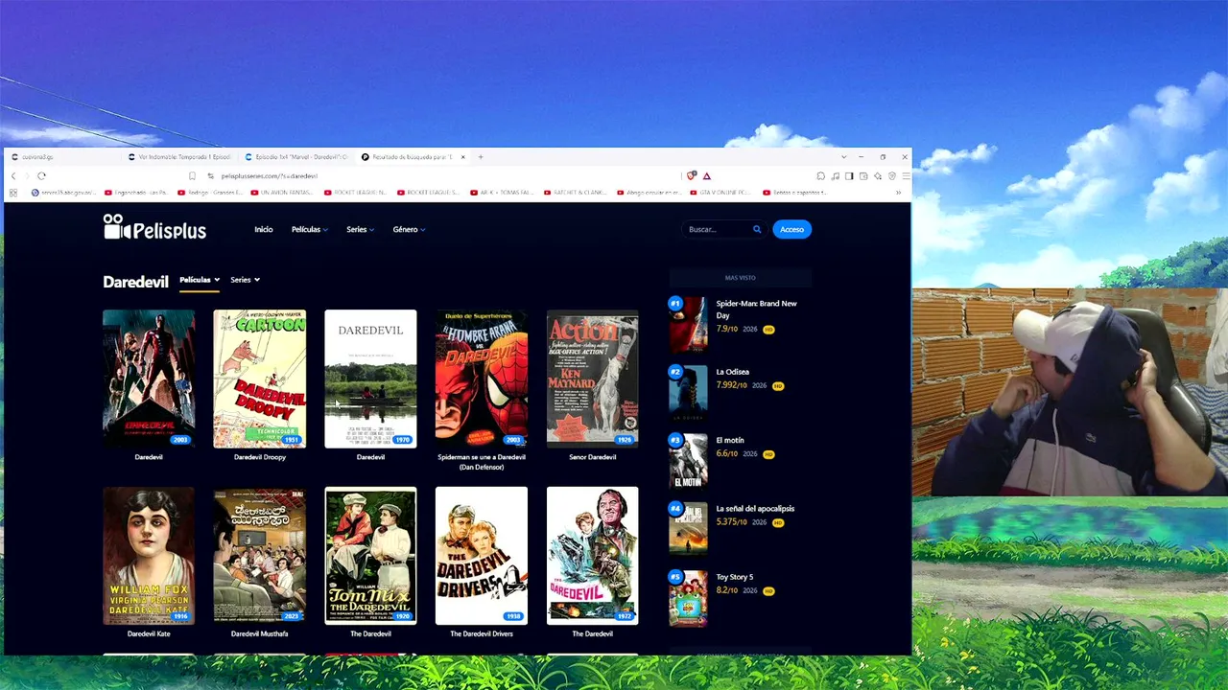This screenshot has height=690, width=1228.
Task: Open site settings icon in address bar
Action: [210, 175]
